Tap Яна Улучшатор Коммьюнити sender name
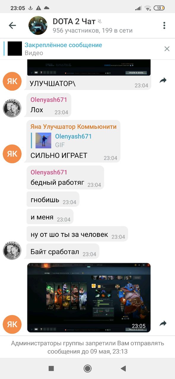 (74, 127)
